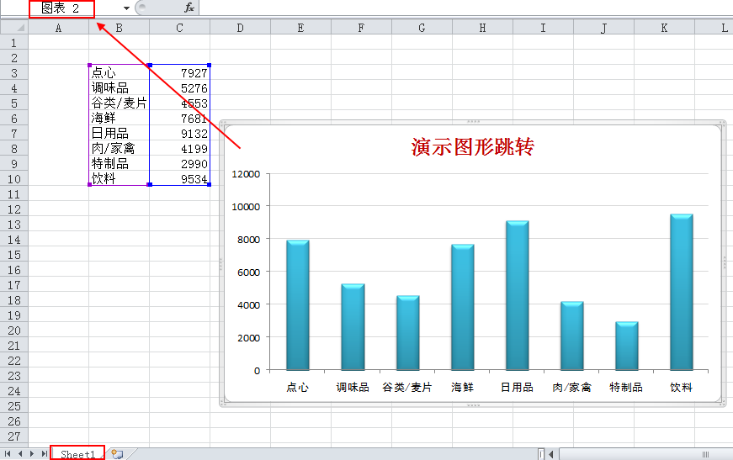The width and height of the screenshot is (733, 460).
Task: Click cell with value 9132
Action: pos(179,134)
